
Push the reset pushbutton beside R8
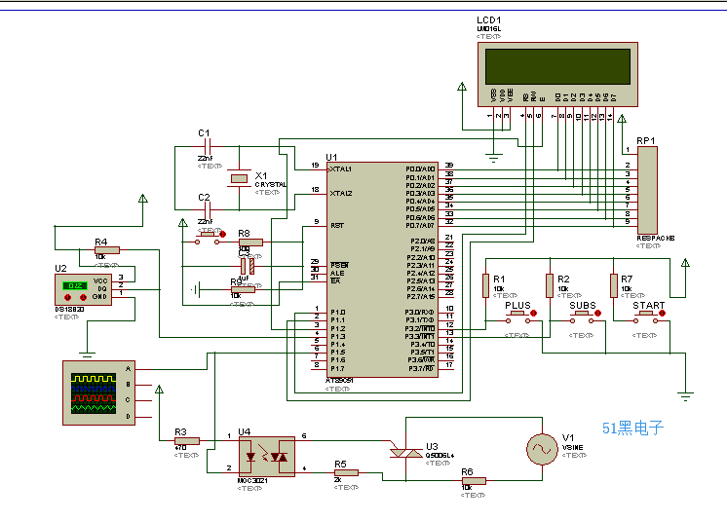207,239
